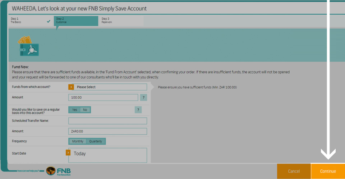Screen dimensions: 345x179
Task: Click the 'Scheduled Transfer Name:' label
Action: tap(30, 121)
